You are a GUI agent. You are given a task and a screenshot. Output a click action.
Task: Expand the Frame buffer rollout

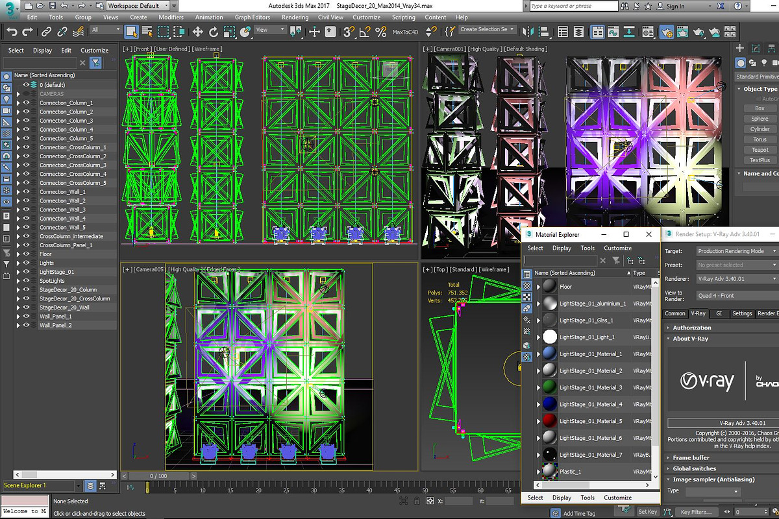[669, 457]
